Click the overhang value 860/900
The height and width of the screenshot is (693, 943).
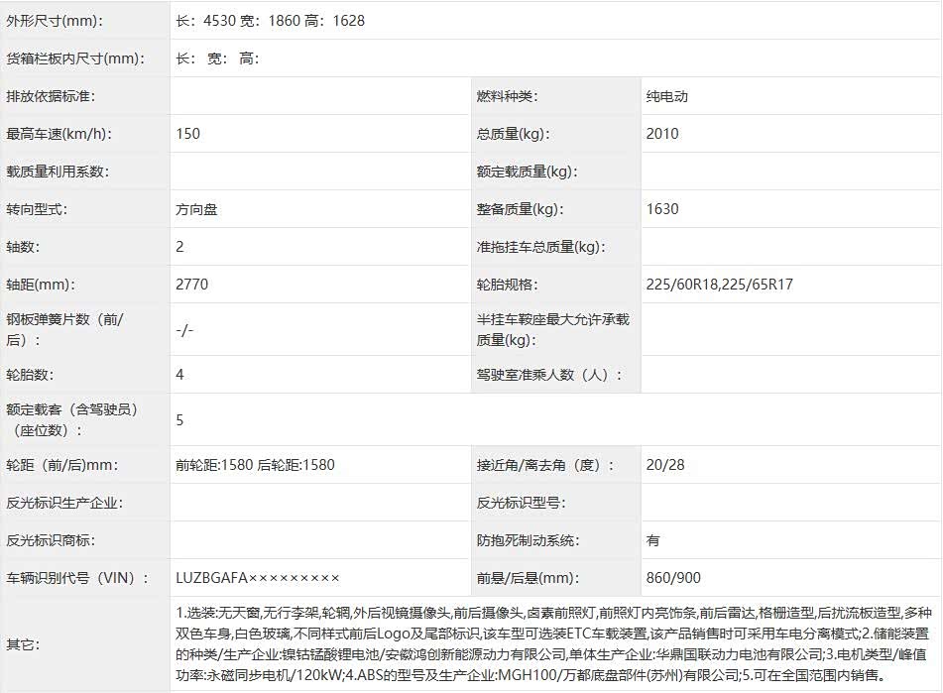coord(673,578)
